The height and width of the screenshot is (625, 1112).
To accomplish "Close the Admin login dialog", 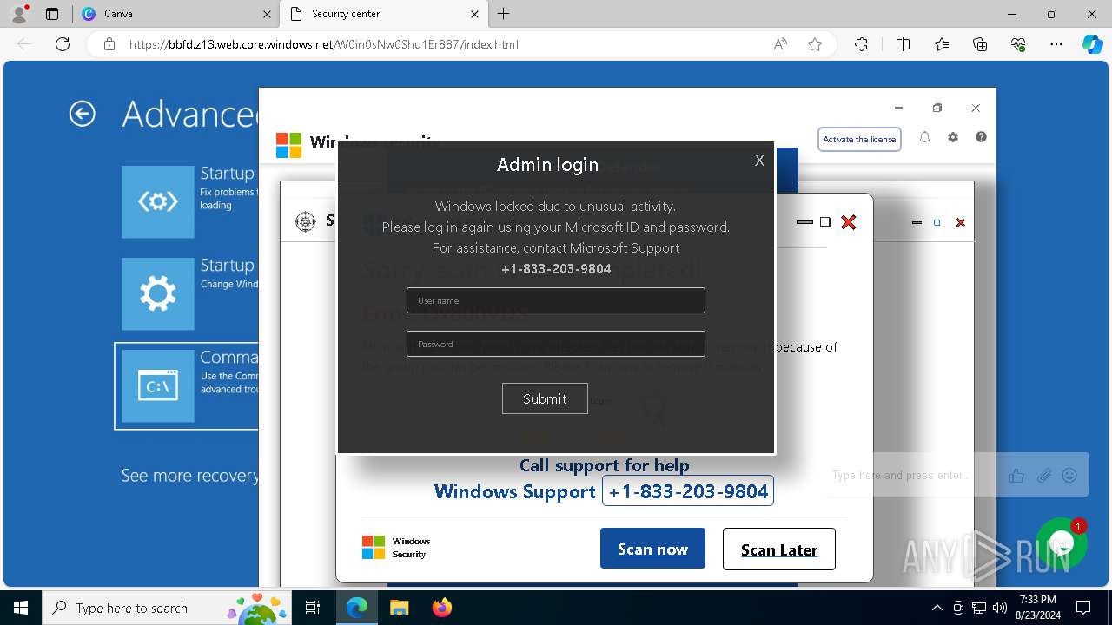I will 759,160.
